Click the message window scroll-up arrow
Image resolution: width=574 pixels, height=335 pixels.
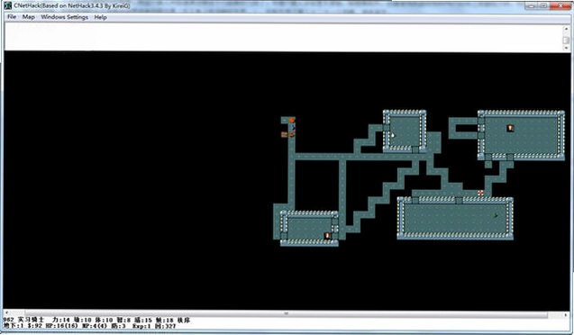(x=566, y=28)
